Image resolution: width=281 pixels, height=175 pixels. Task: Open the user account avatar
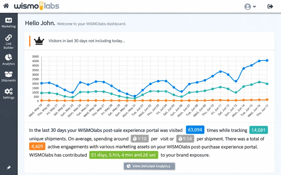248,7
